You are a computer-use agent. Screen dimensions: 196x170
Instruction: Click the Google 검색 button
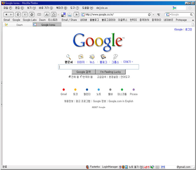click(84, 72)
